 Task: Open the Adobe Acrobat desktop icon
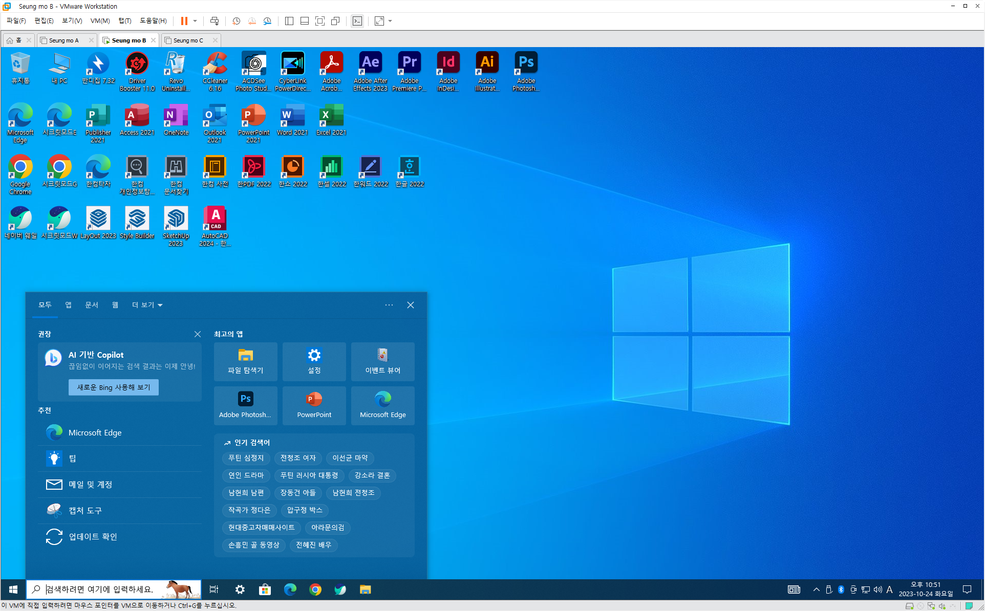click(331, 71)
